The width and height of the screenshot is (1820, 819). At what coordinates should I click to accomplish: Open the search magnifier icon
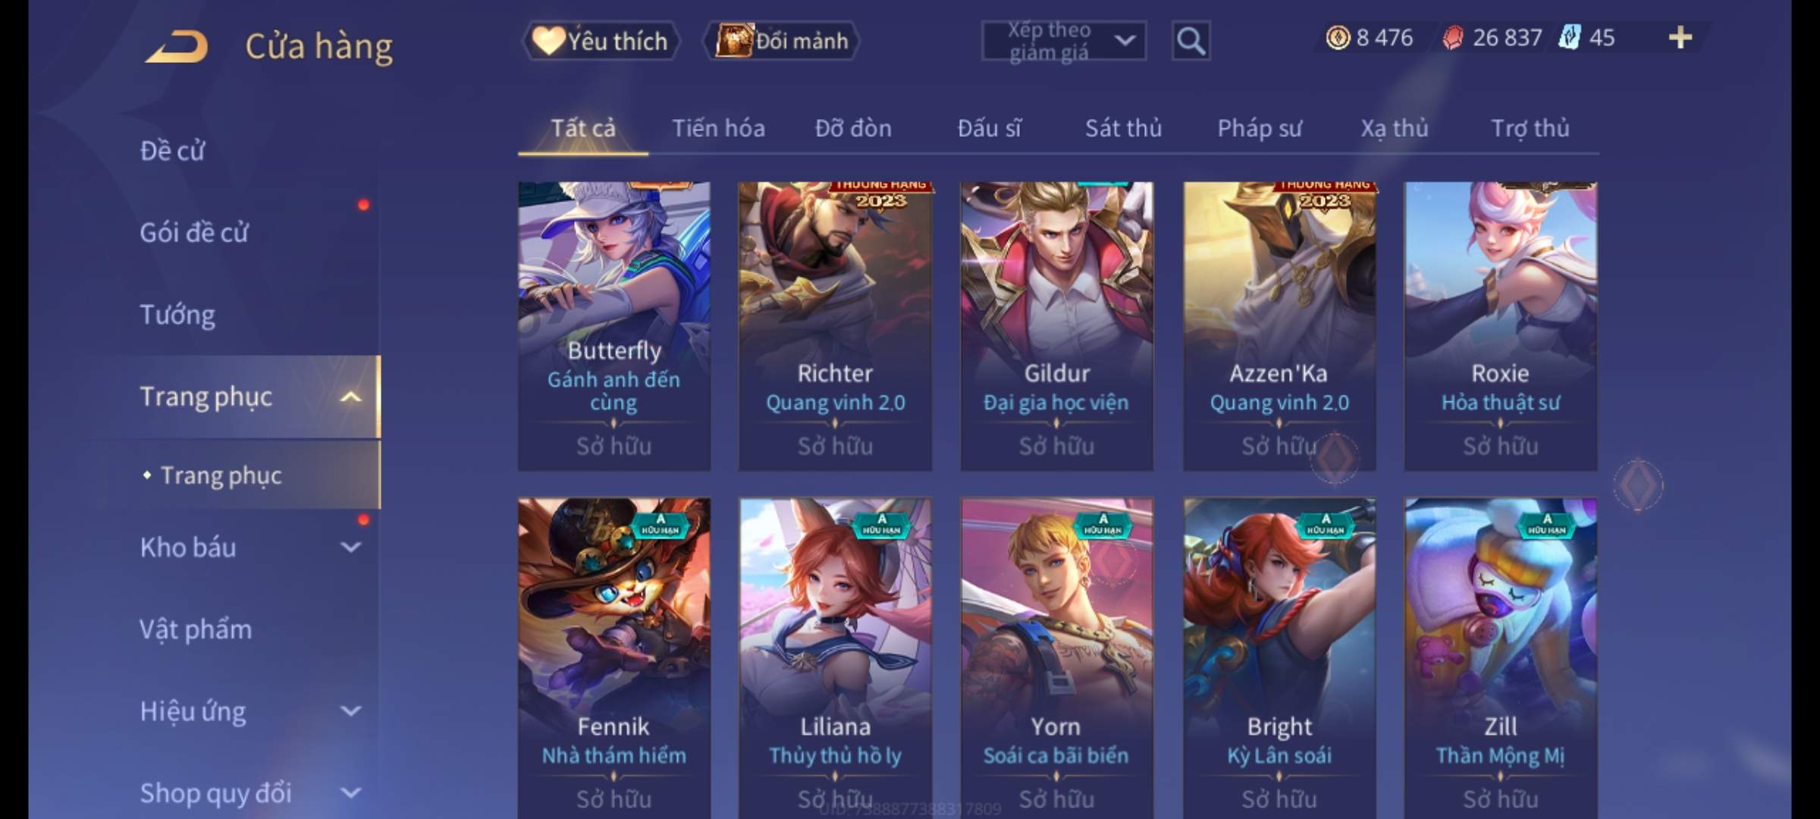(1191, 41)
